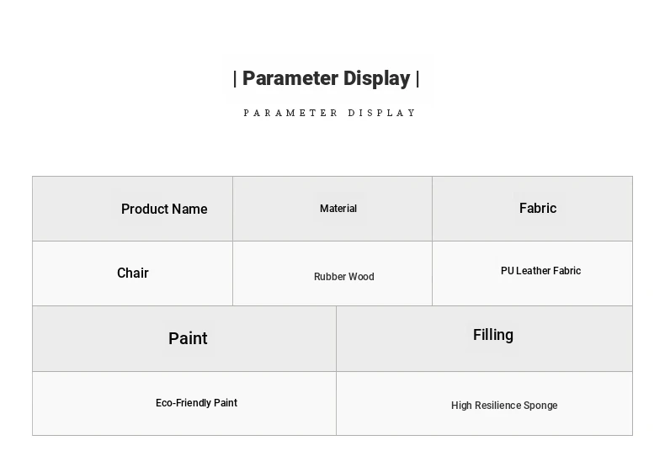Select the PU Leather Fabric value
The image size is (665, 467).
coord(540,271)
